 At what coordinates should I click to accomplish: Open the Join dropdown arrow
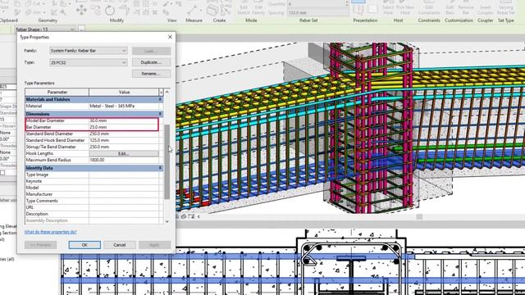(43, 13)
